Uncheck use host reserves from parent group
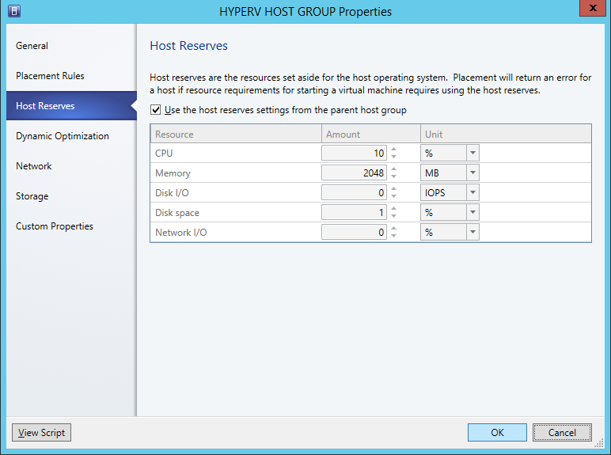 click(155, 110)
